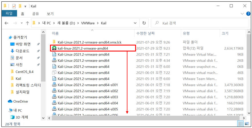
Task: Open the Customize Quick Access Toolbar dropdown
Action: coord(25,6)
